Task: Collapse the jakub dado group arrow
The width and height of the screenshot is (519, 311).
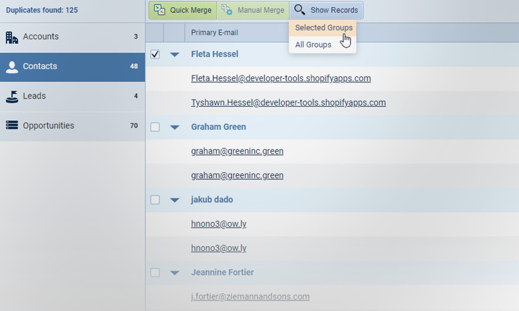Action: [x=175, y=200]
